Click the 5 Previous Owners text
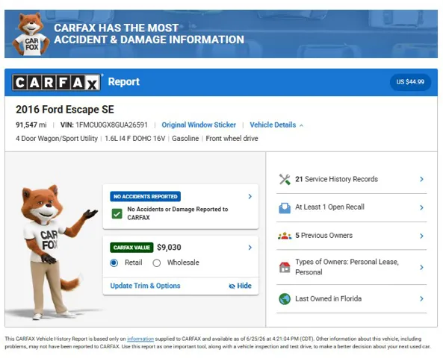Viewport: 443px width, 358px height. pos(323,236)
